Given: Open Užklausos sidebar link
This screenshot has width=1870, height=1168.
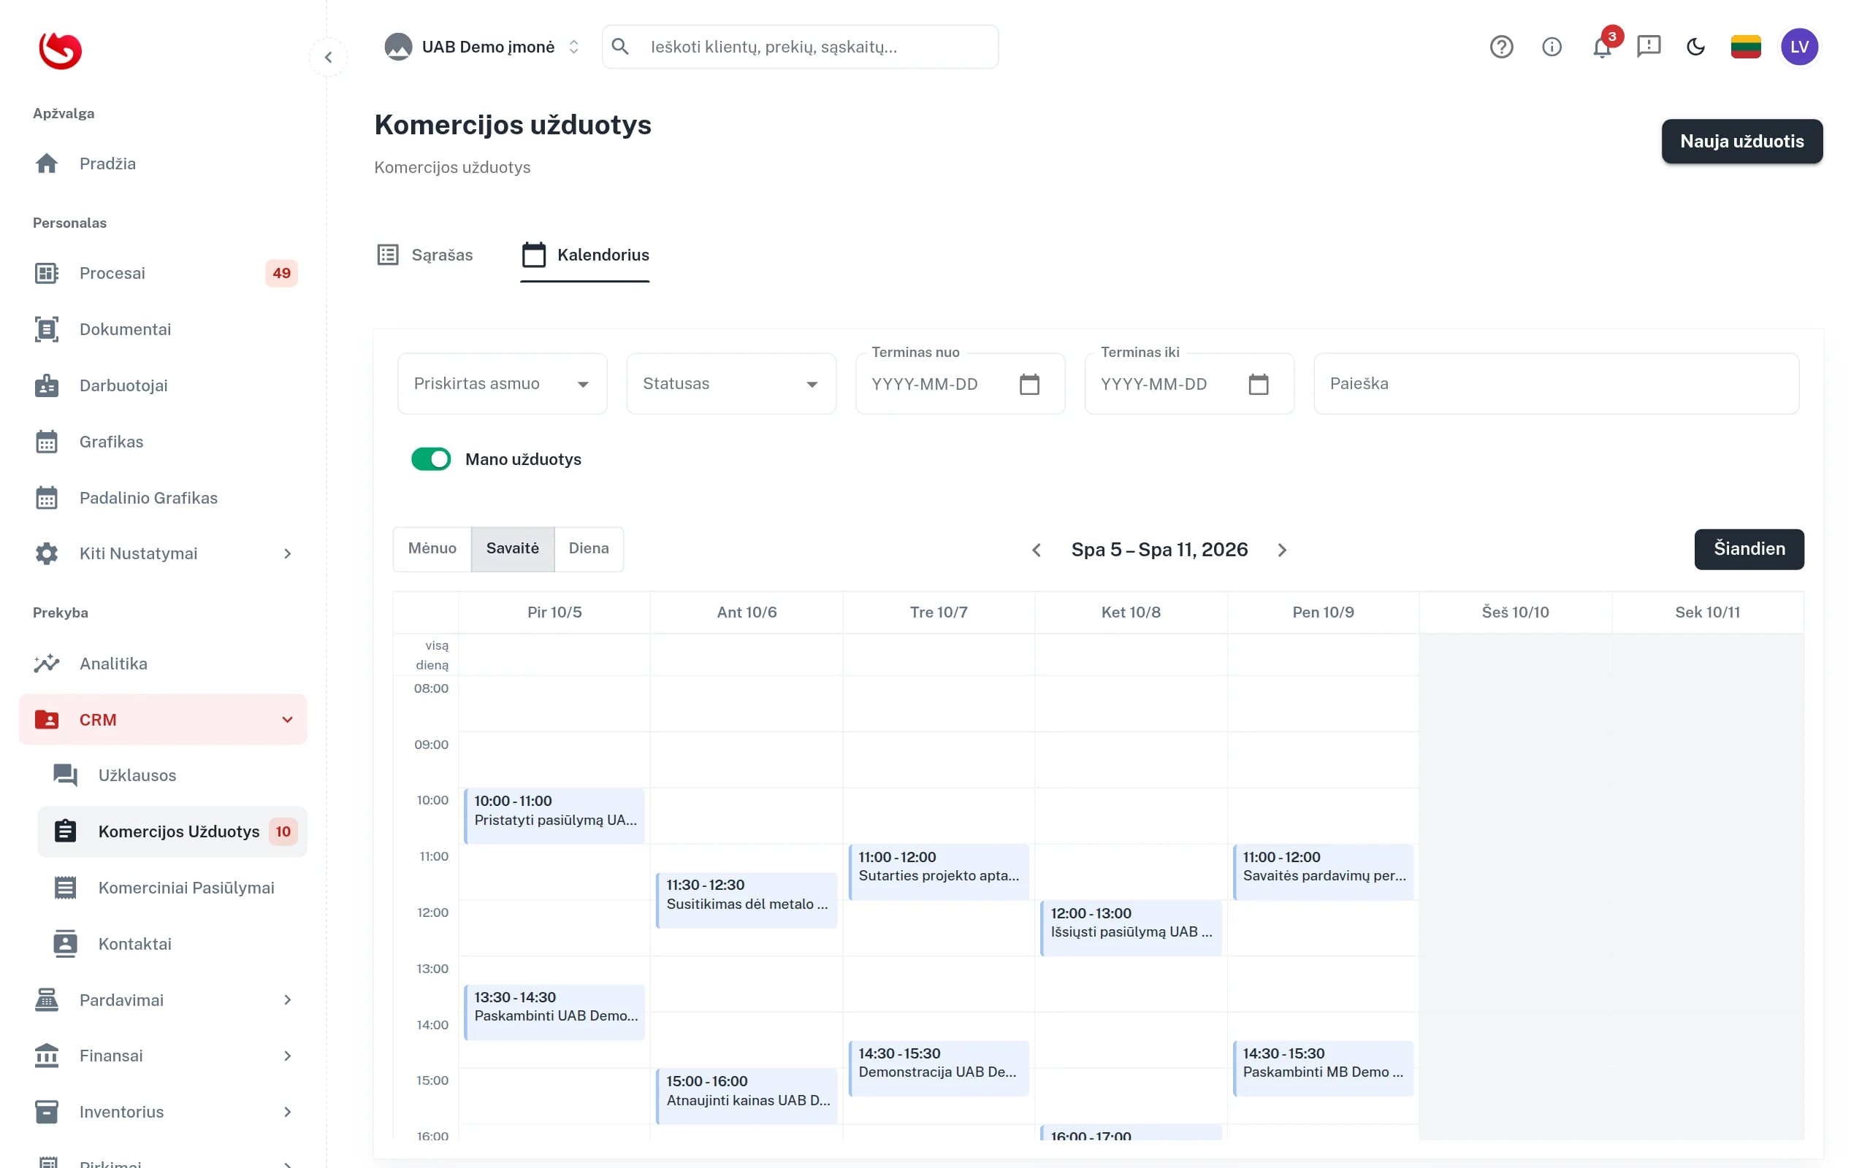Looking at the screenshot, I should pos(172,775).
